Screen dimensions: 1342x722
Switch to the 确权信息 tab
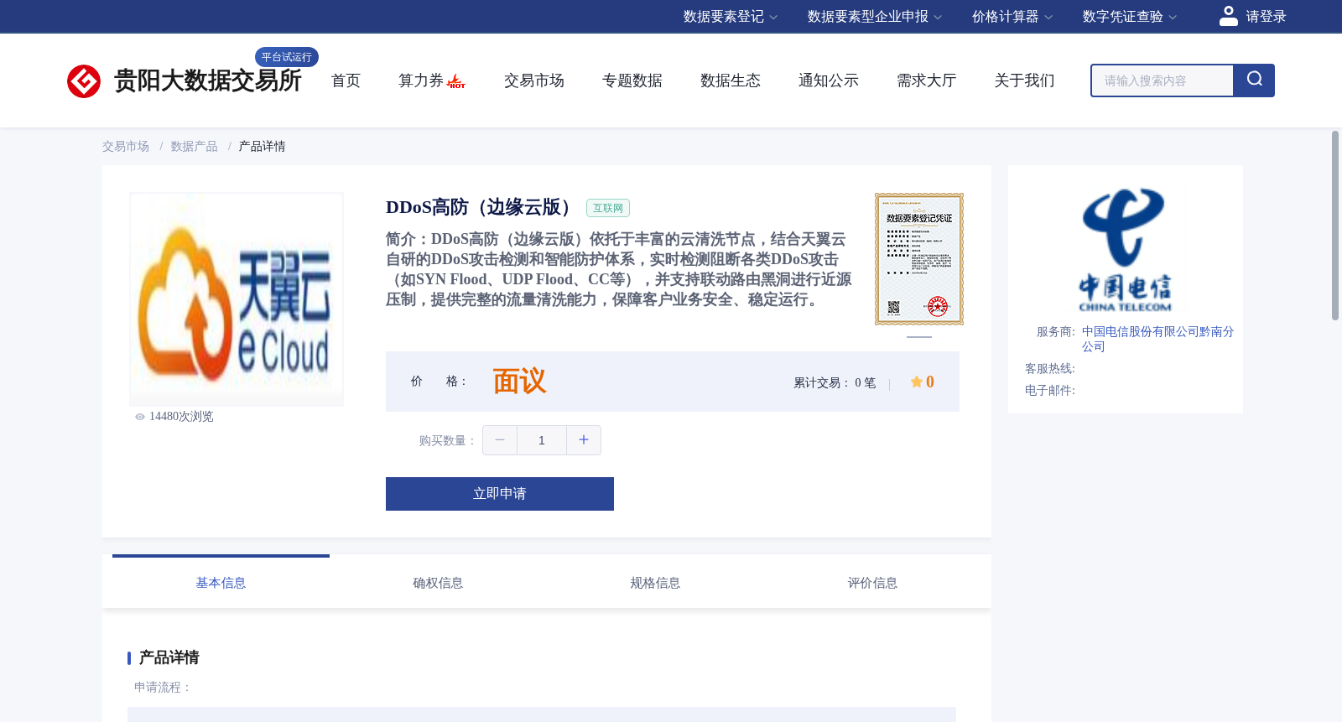438,583
